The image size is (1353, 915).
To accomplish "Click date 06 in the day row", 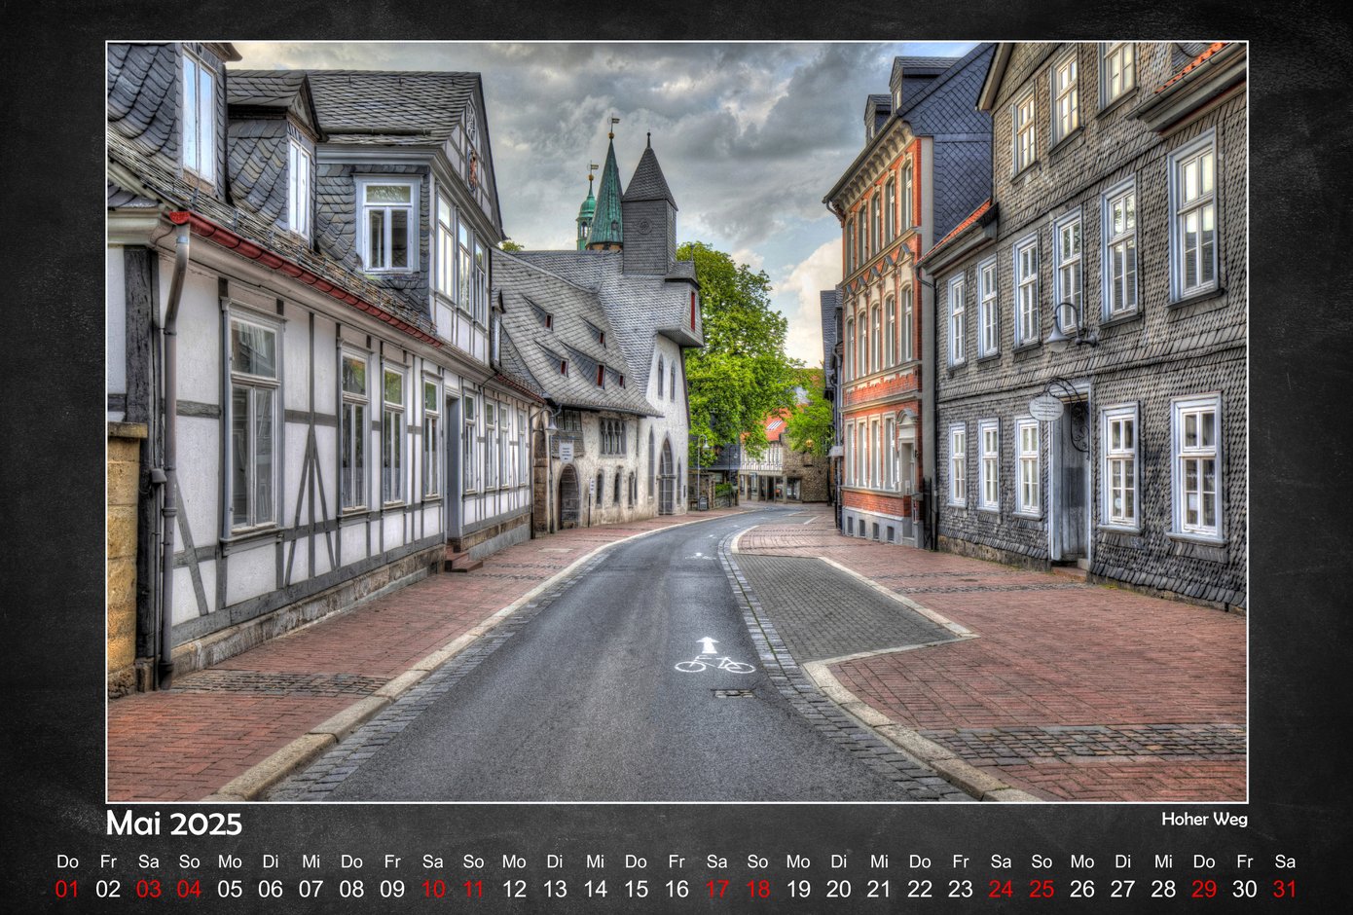I will point(271,889).
